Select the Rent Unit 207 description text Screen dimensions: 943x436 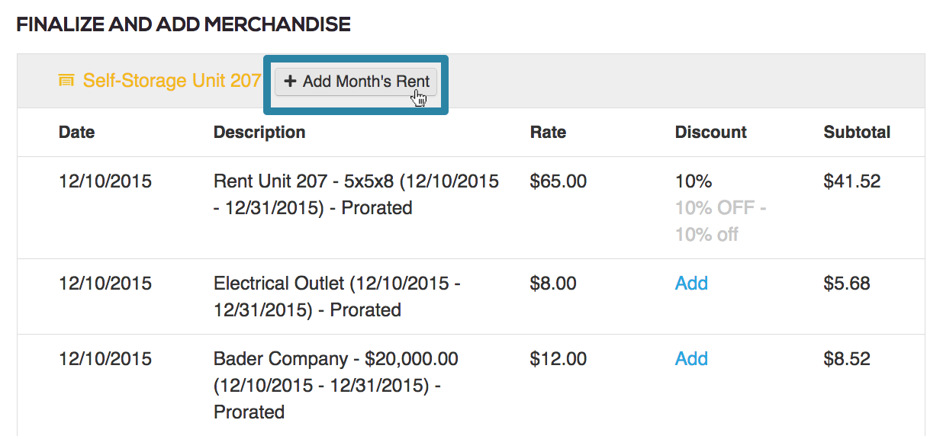click(356, 195)
